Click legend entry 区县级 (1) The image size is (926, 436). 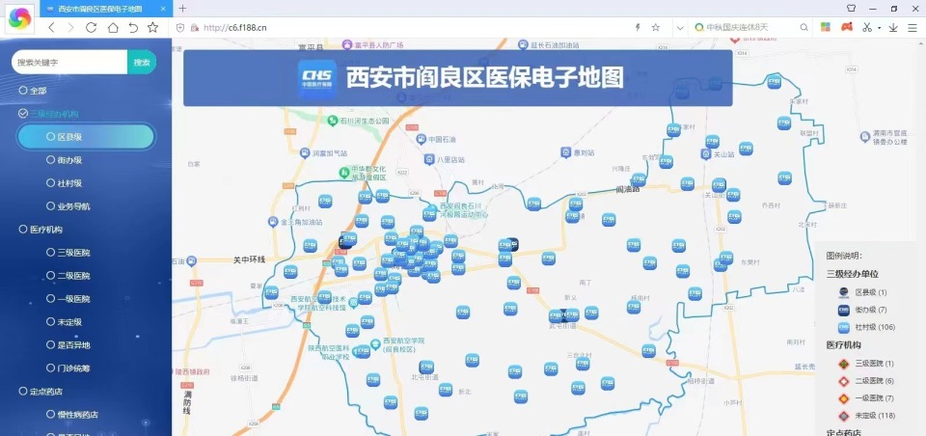(x=862, y=292)
